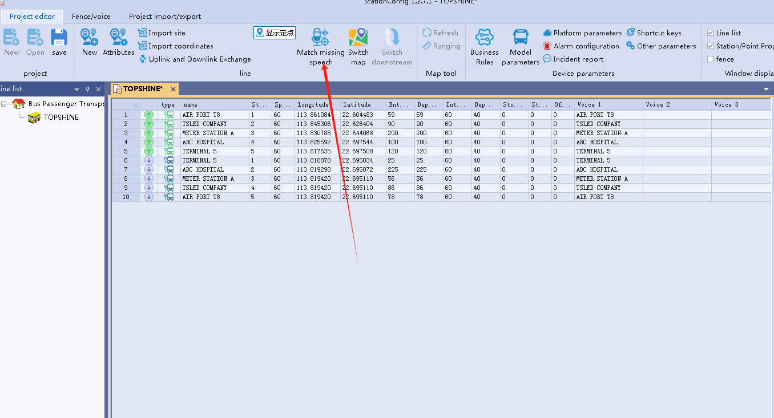The image size is (774, 418).
Task: Click the New line icon
Action: [x=90, y=38]
